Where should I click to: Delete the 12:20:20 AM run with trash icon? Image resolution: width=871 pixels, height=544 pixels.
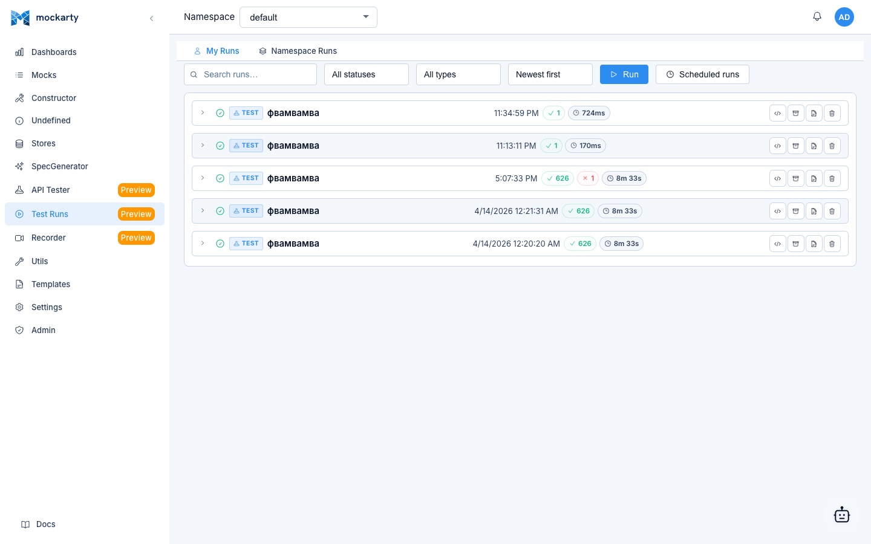coord(832,244)
